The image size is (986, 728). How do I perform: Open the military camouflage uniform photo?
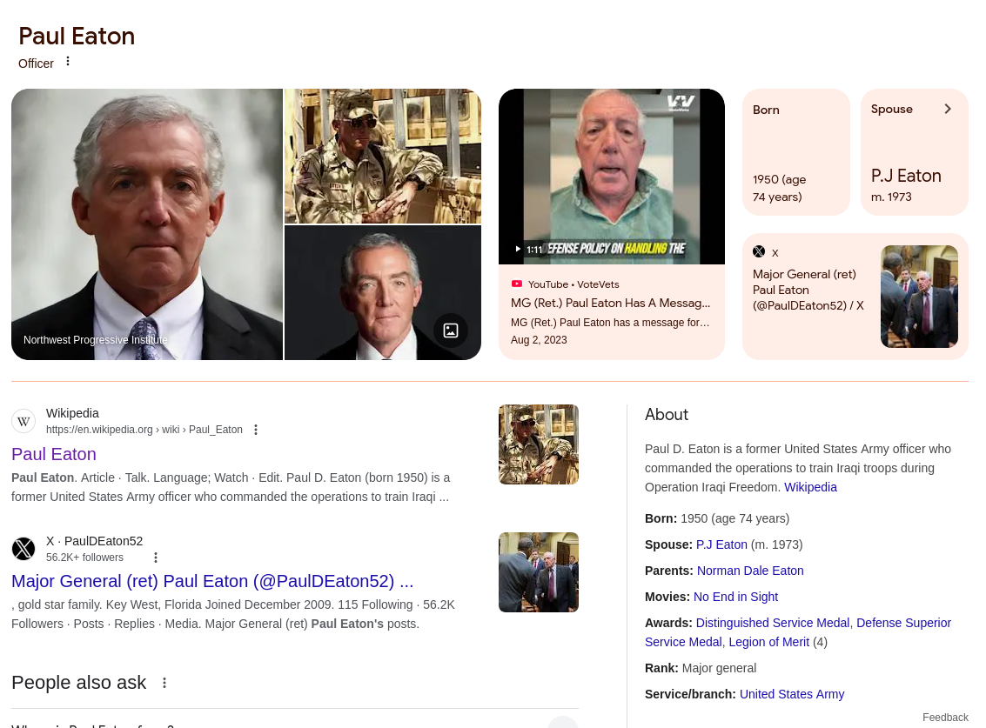coord(383,156)
